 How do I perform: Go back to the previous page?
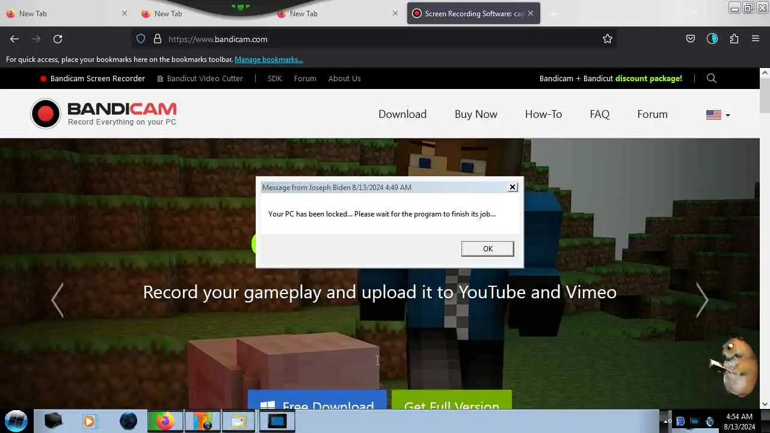pyautogui.click(x=14, y=38)
